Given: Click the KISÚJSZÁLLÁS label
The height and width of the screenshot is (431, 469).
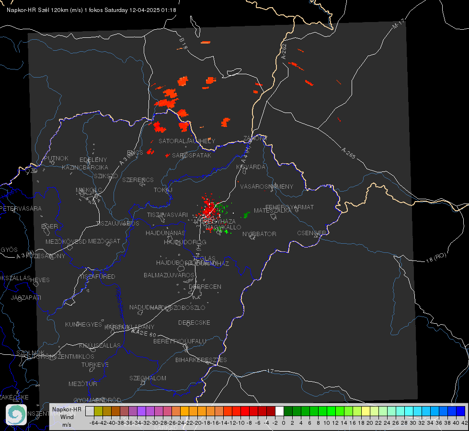Looking at the screenshot, I should [x=100, y=345].
